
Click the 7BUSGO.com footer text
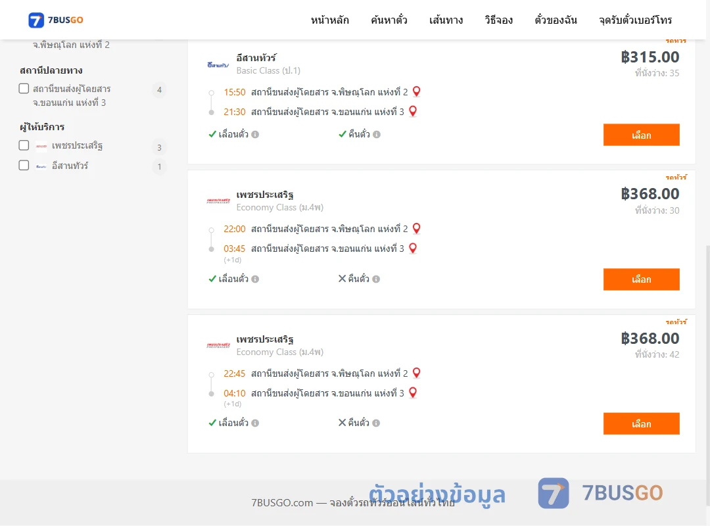coord(353,502)
